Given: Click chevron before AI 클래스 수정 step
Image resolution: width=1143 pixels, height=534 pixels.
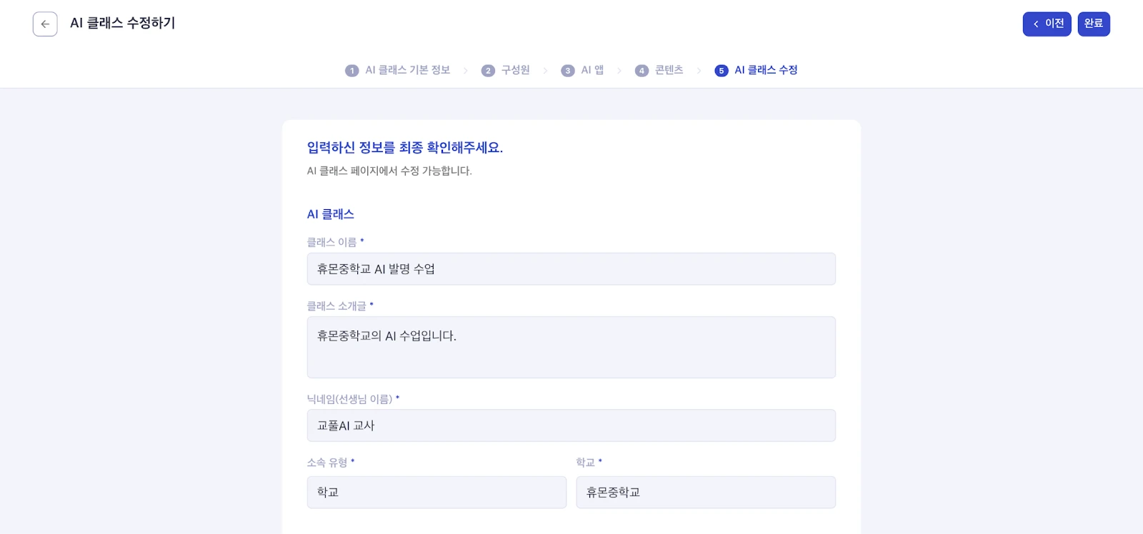Looking at the screenshot, I should (x=699, y=71).
